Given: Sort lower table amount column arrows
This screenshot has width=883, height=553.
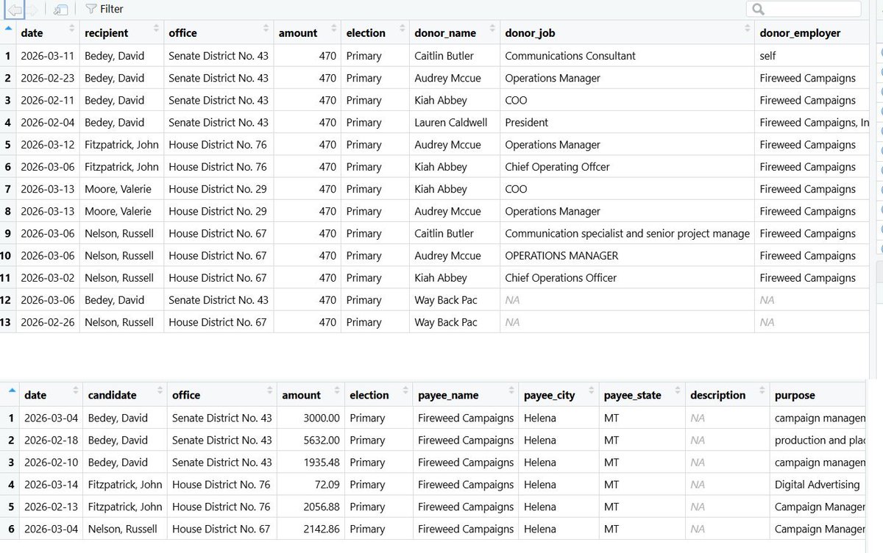Looking at the screenshot, I should click(336, 391).
